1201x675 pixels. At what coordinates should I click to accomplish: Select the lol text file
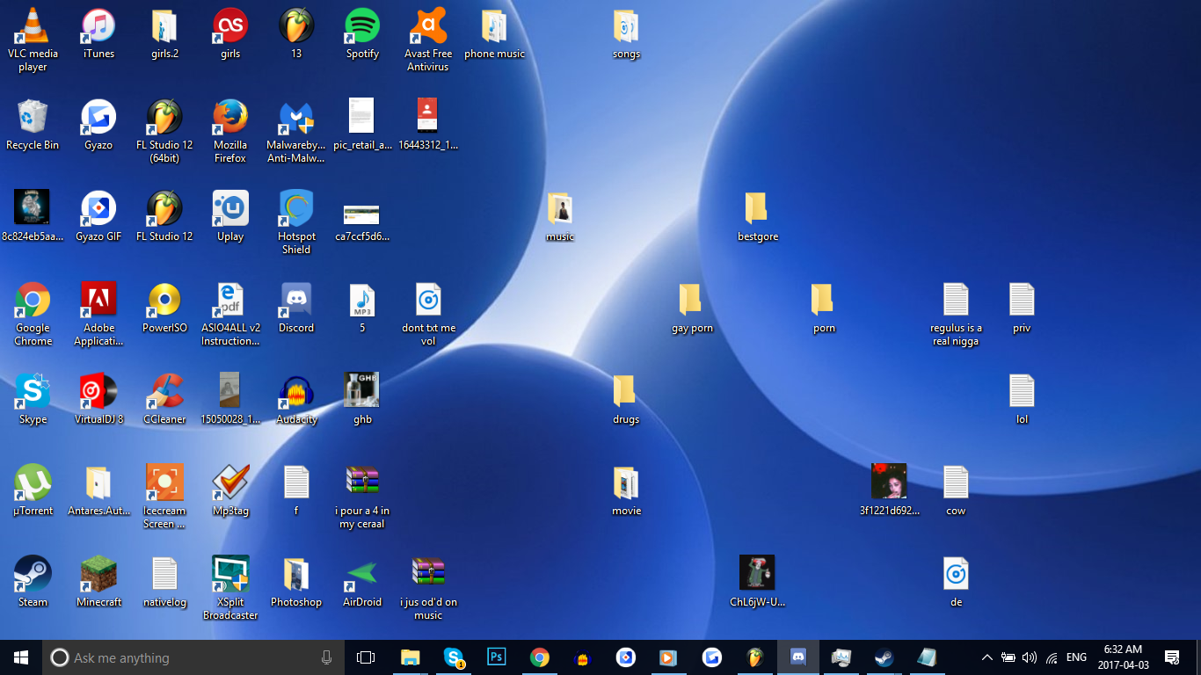click(x=1022, y=399)
